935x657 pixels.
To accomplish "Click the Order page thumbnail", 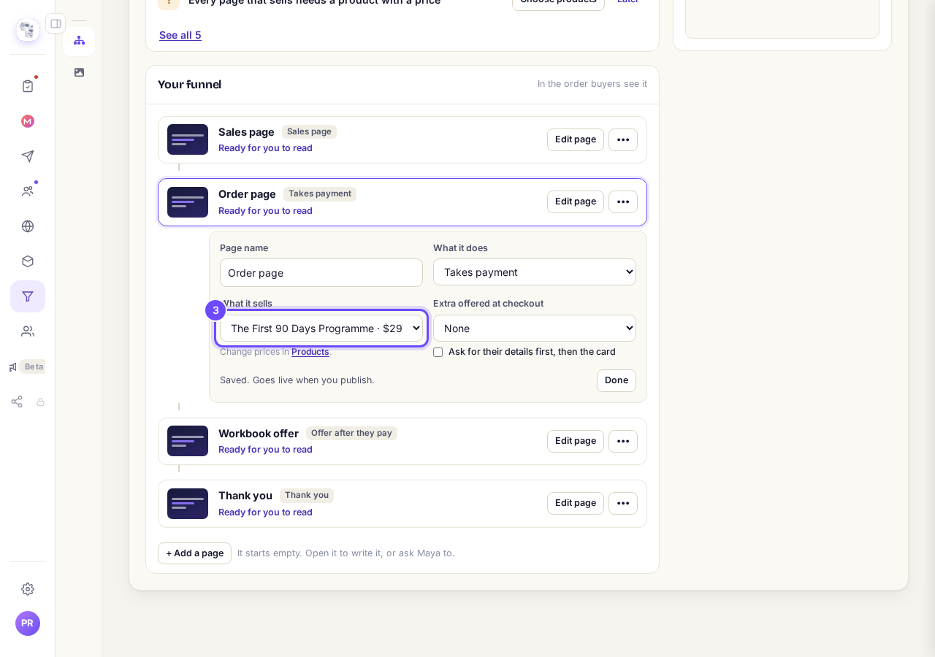I will pyautogui.click(x=188, y=202).
